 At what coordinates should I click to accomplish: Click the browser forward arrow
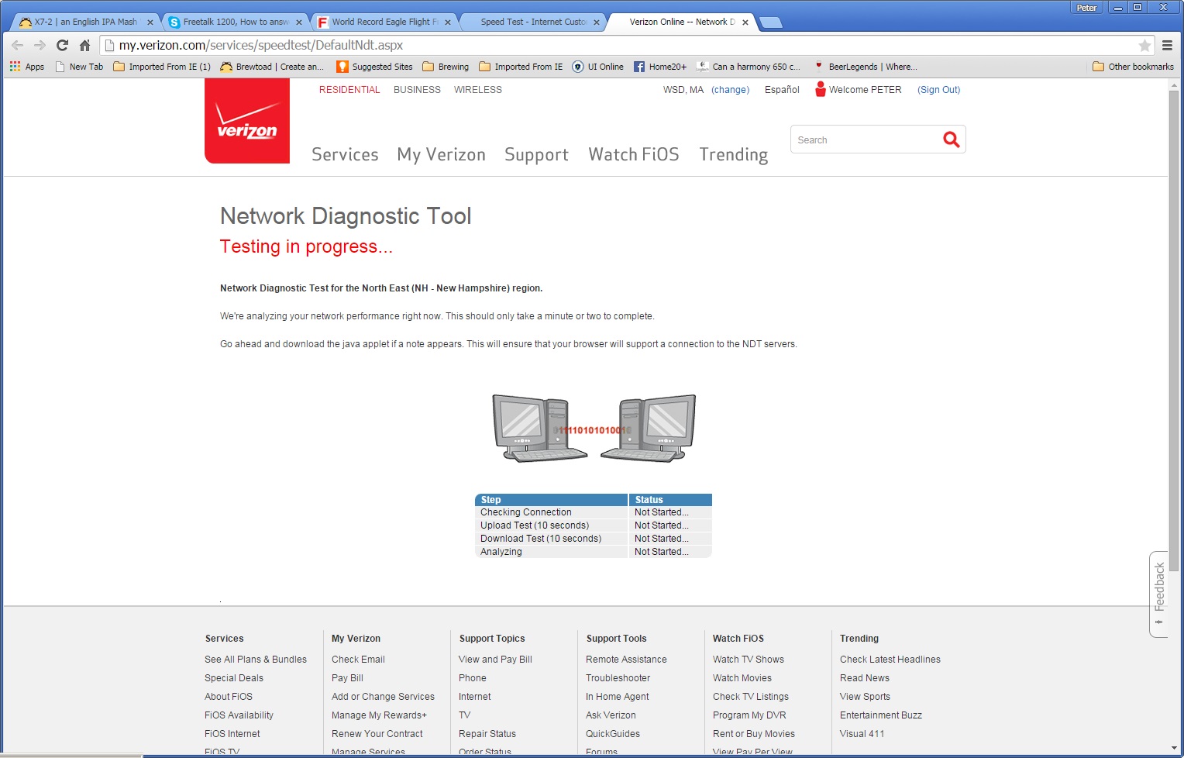point(40,45)
